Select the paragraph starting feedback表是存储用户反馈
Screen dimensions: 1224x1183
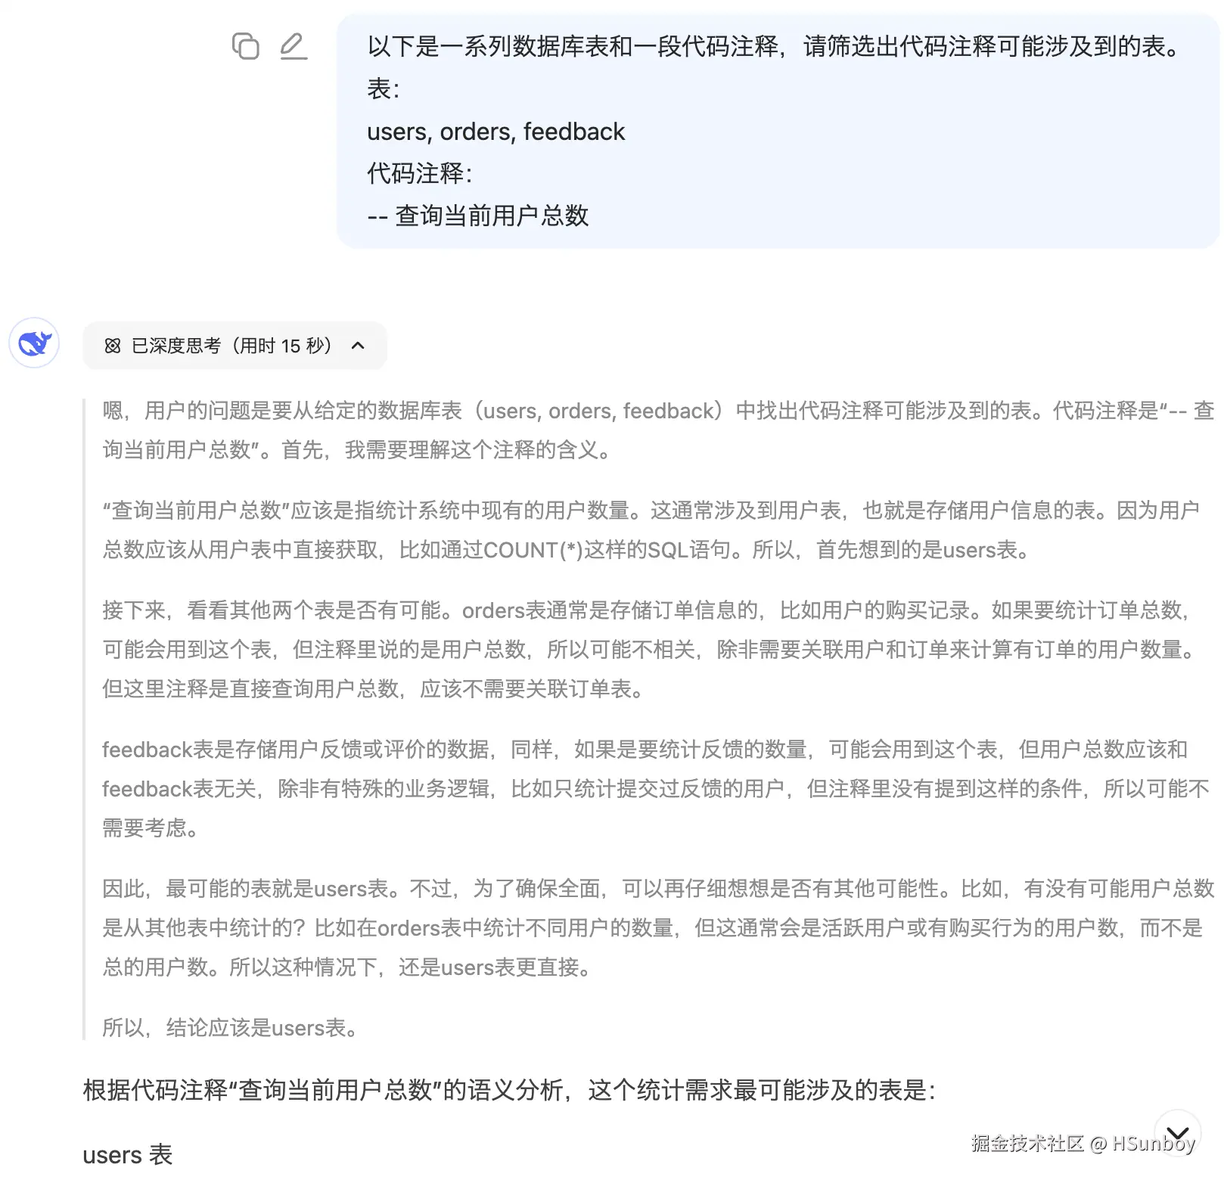click(656, 788)
